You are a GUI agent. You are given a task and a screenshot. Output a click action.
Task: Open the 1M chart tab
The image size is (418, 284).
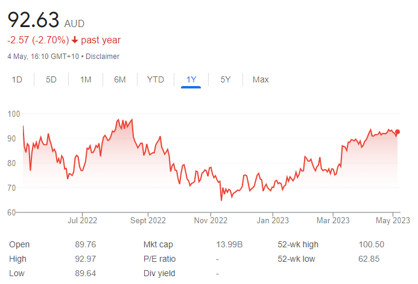(86, 79)
